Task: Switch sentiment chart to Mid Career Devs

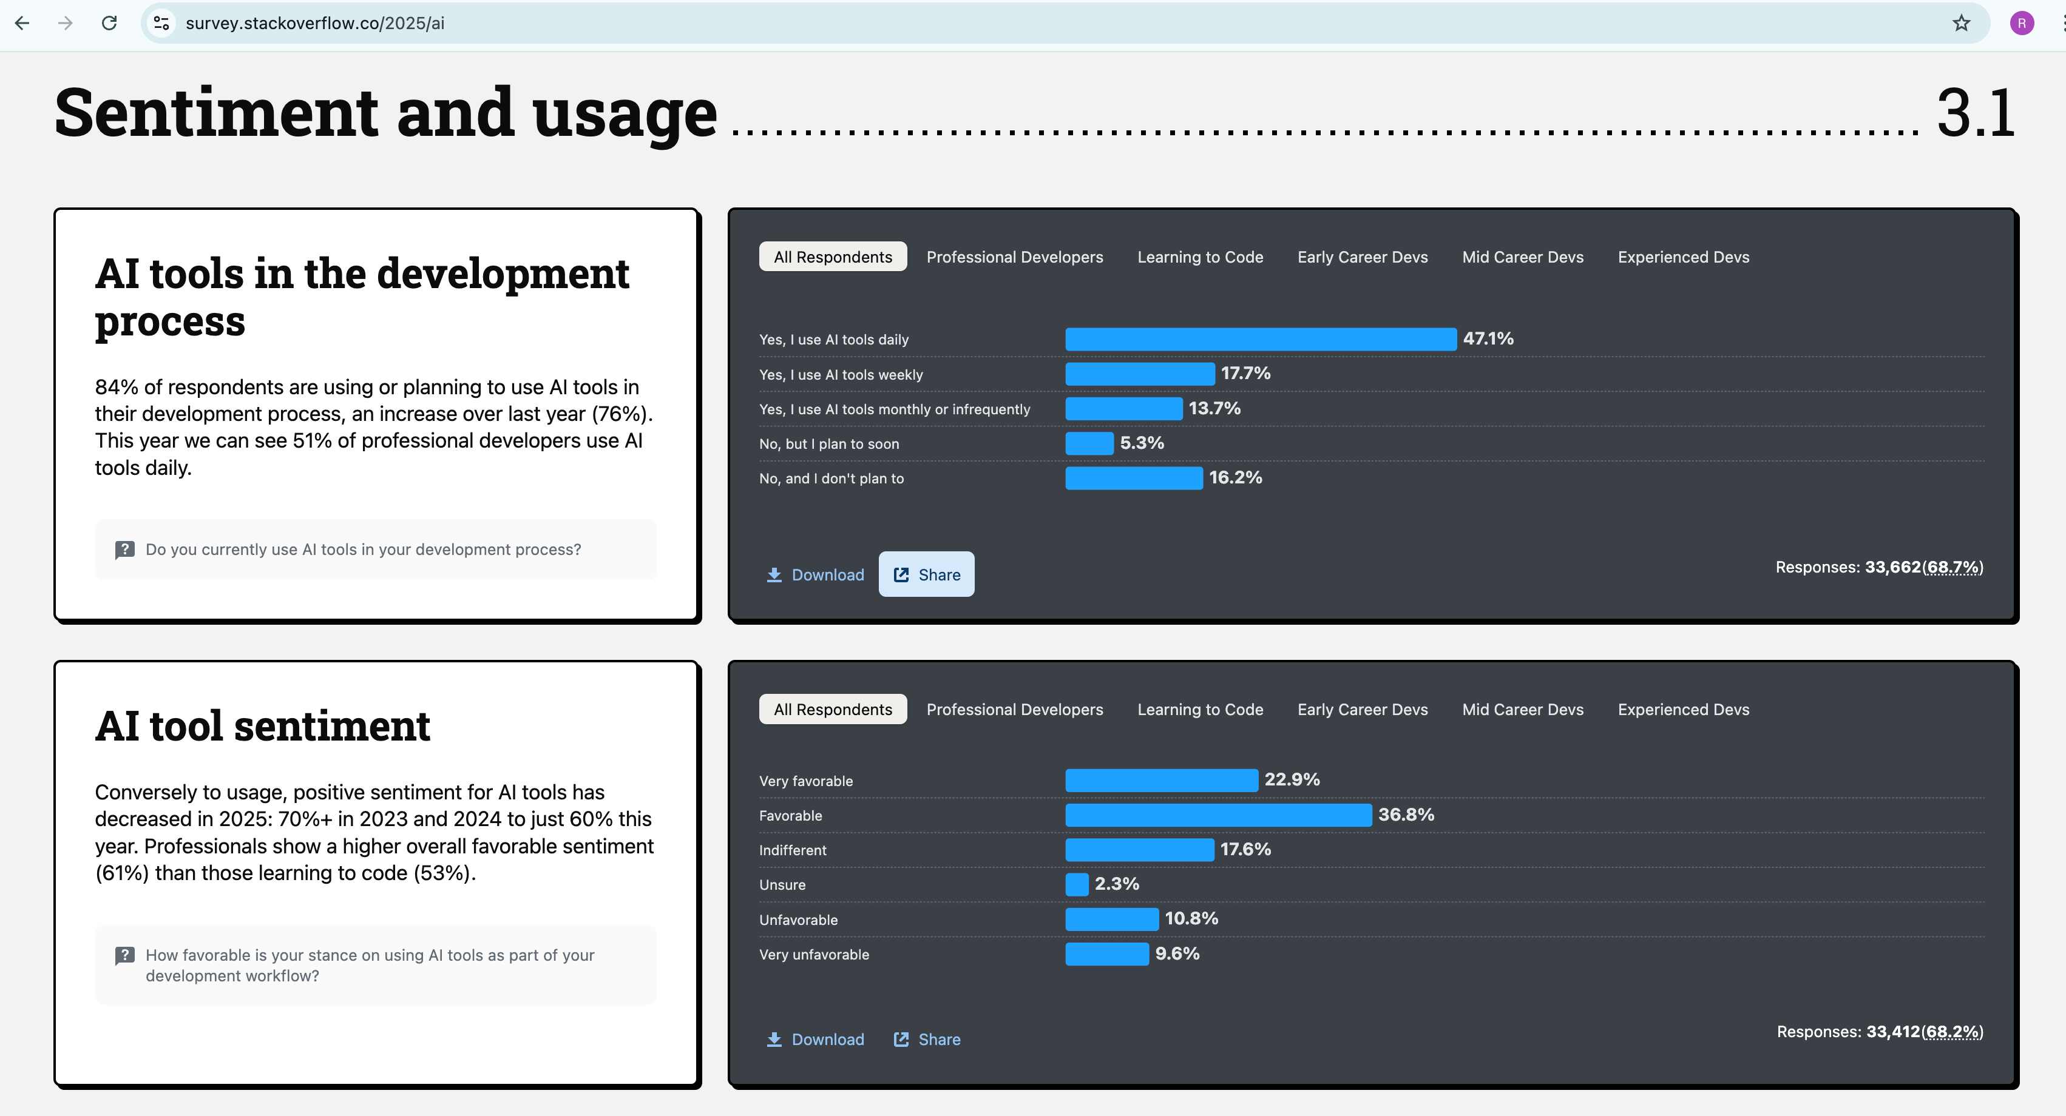Action: 1522,710
